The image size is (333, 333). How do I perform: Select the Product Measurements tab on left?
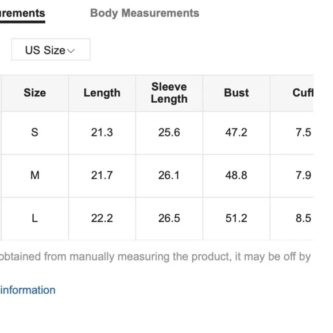click(22, 14)
